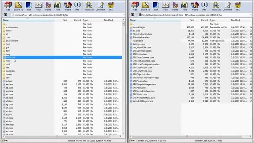Click Comment icon in SinglePlayerCommands window

227,6
